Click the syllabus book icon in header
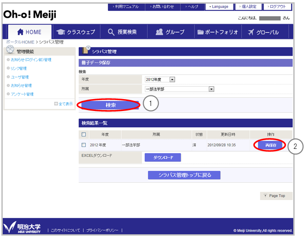307x237 pixels. (86, 50)
